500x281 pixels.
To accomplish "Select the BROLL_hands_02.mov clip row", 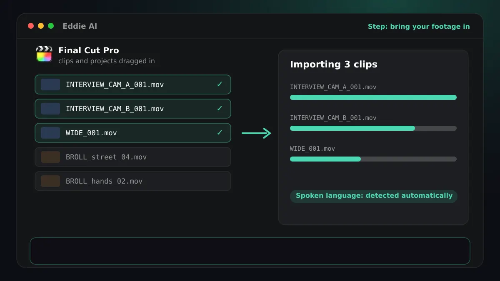I will (x=133, y=181).
